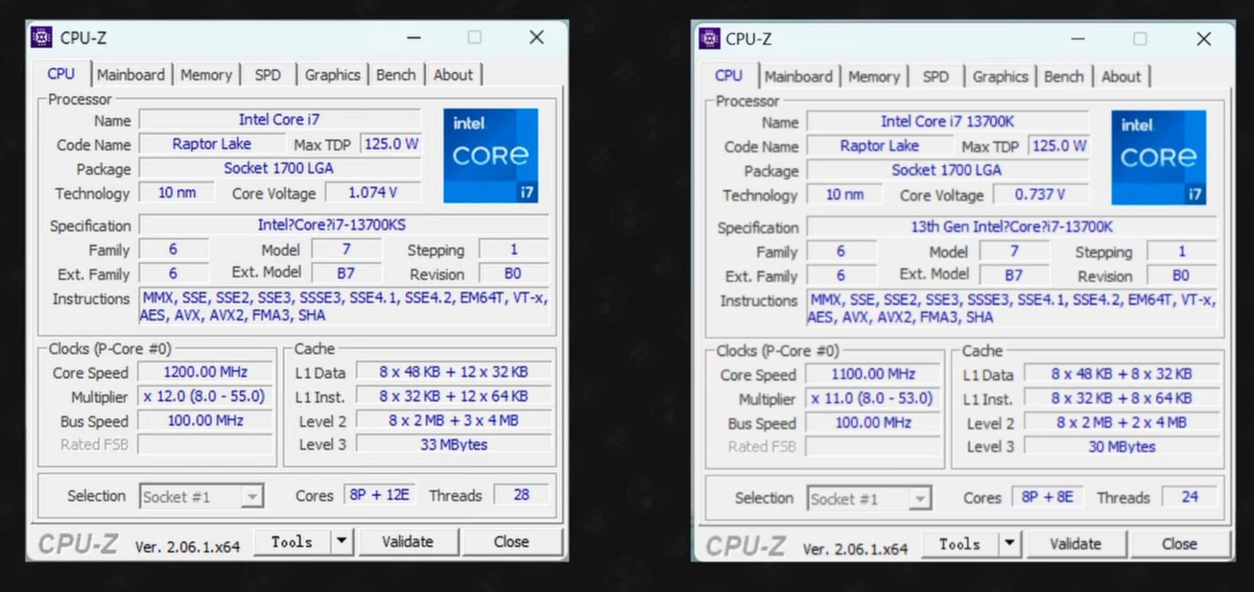The height and width of the screenshot is (592, 1254).
Task: Open the About tab in right window
Action: [1121, 76]
